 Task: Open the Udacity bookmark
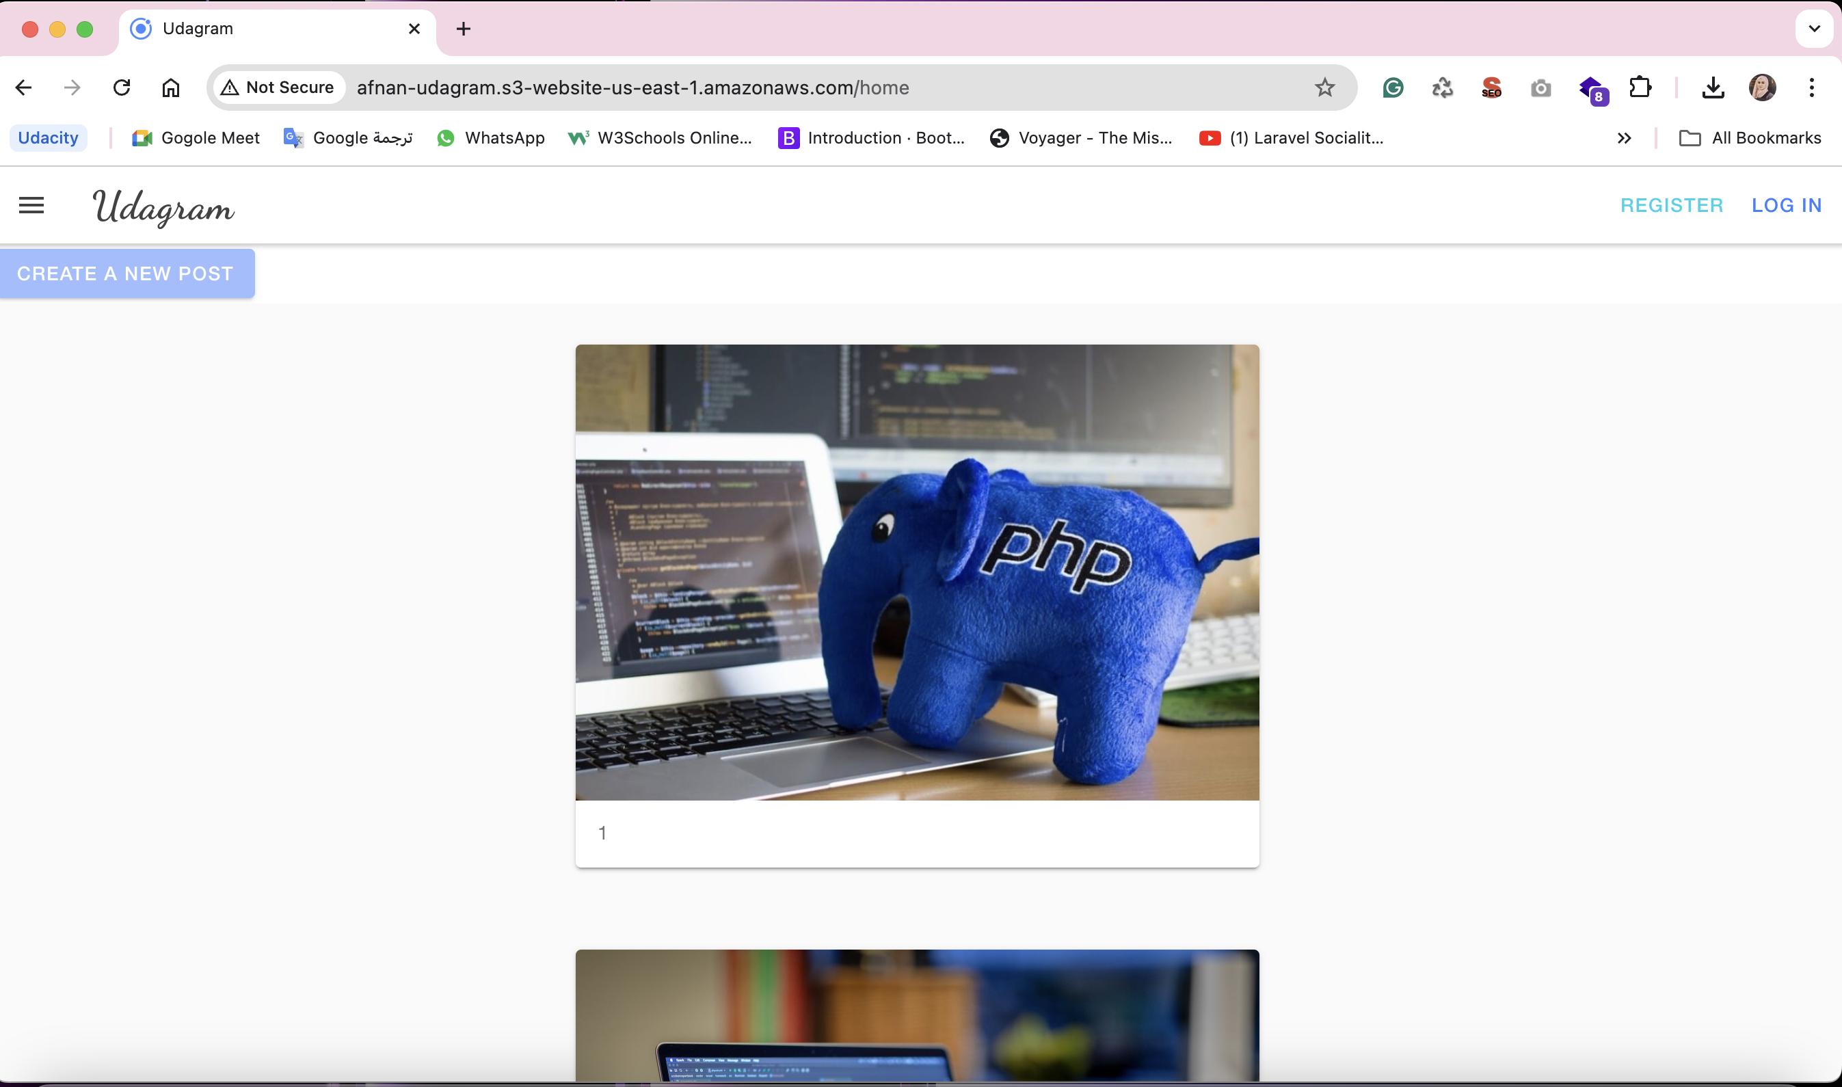point(49,138)
